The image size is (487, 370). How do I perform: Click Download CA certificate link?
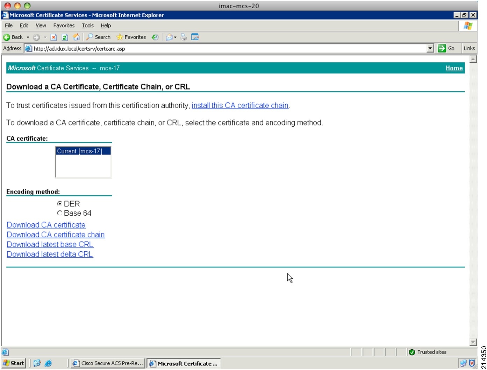click(x=46, y=225)
